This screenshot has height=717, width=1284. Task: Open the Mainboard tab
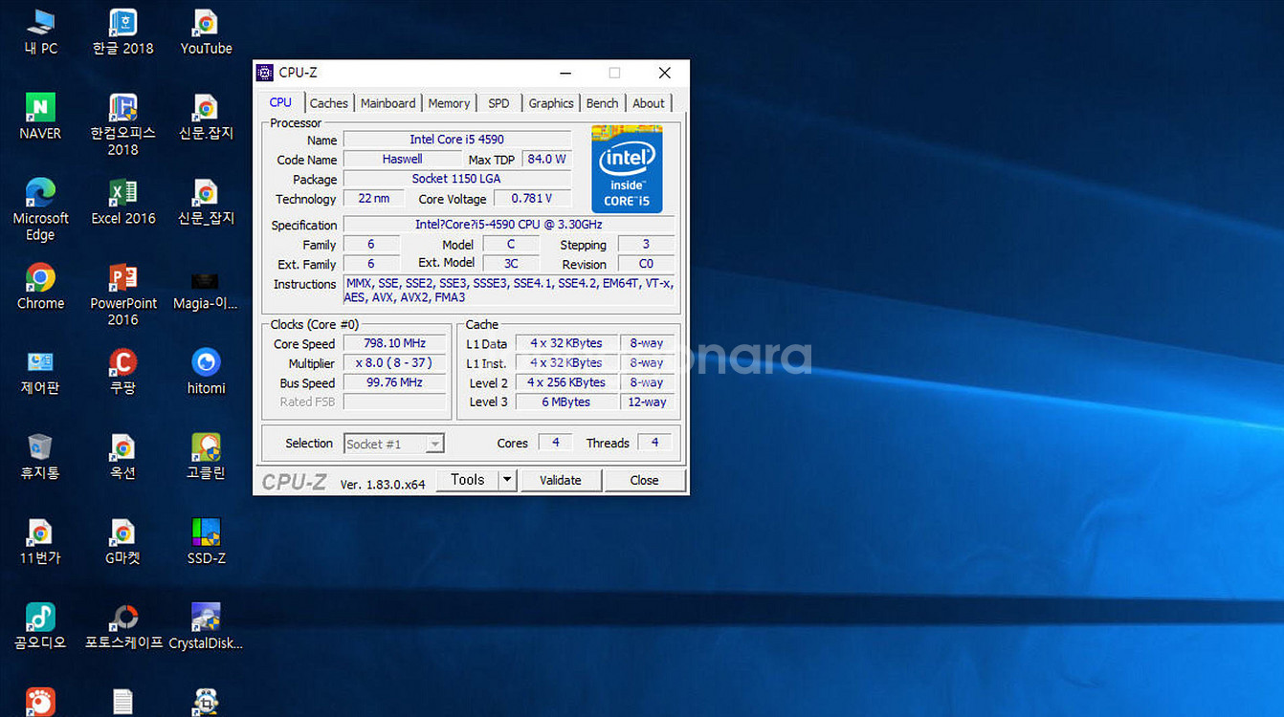pos(388,103)
